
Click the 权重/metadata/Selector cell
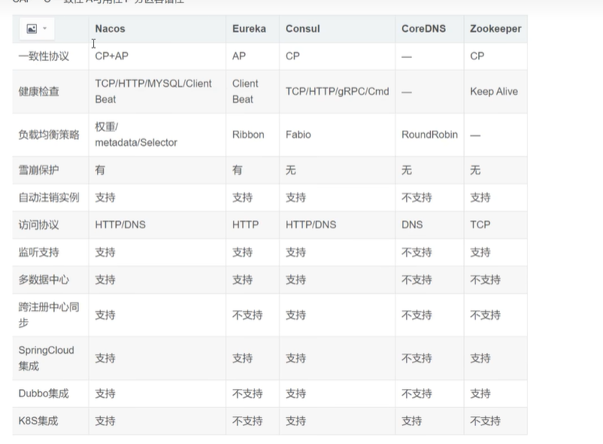point(136,135)
